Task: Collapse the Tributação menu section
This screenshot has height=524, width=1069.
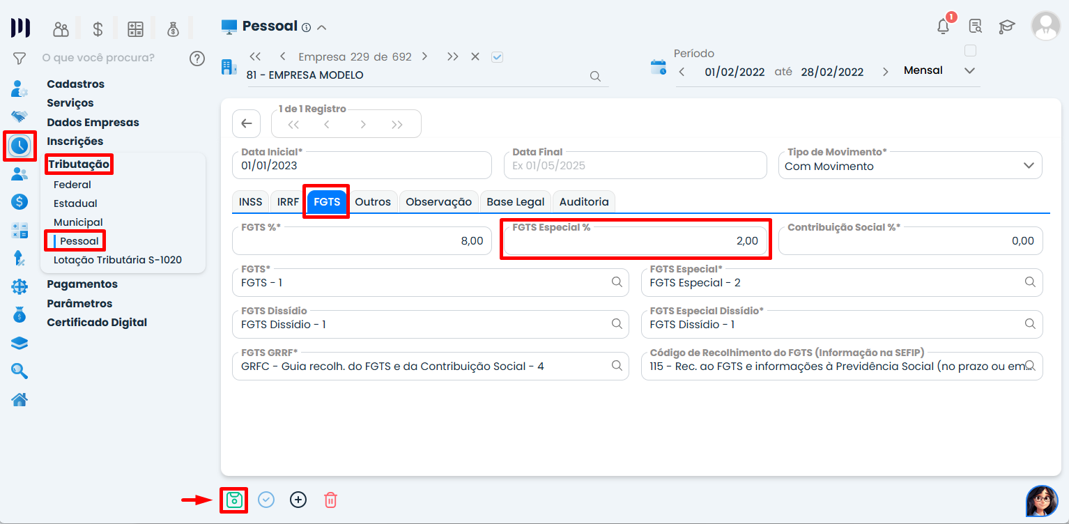Action: [x=78, y=165]
